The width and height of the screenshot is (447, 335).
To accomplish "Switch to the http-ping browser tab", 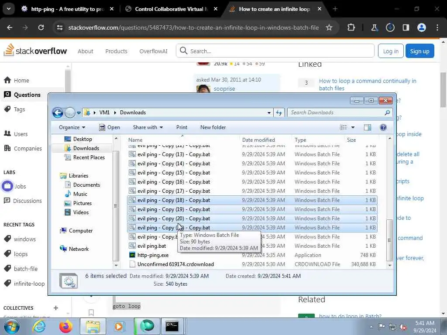I will (67, 9).
